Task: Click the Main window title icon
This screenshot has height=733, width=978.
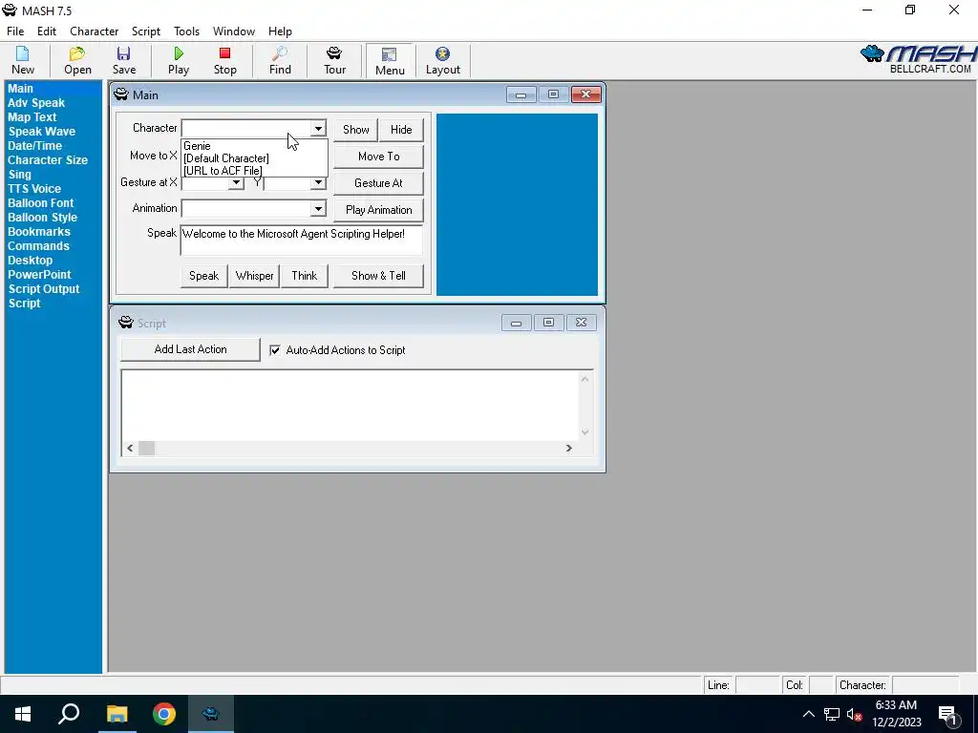Action: point(121,94)
